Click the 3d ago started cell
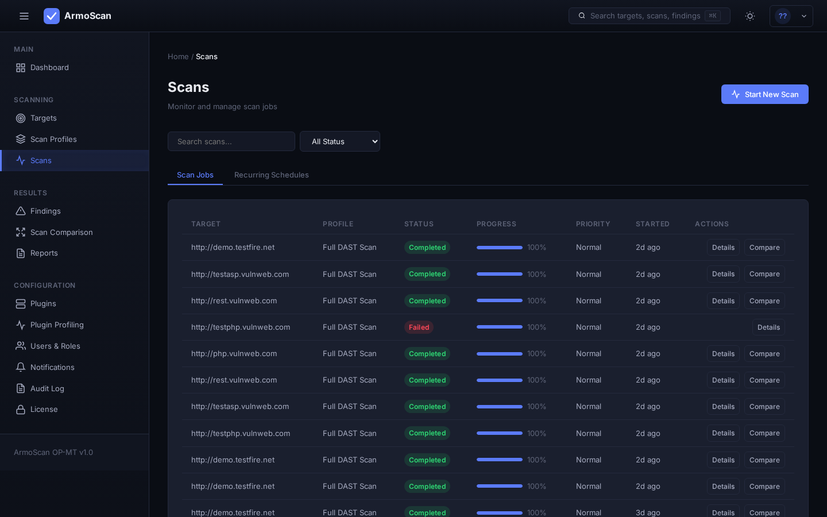Viewport: 827px width, 517px height. [648, 512]
